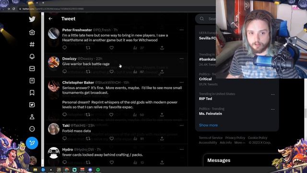Reply to Peter Freshwater's tweet
Screen dimensions: 307x173
65,48
